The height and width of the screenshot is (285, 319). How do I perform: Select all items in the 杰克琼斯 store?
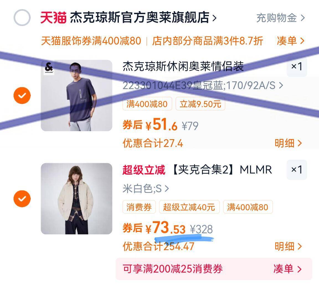tap(22, 18)
